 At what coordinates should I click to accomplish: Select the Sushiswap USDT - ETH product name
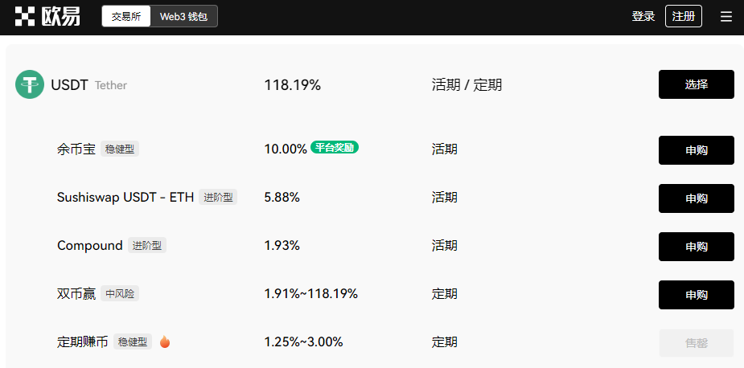125,197
